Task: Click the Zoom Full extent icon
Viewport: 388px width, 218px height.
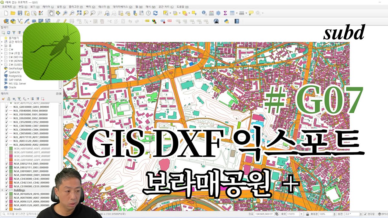Action: click(79, 13)
